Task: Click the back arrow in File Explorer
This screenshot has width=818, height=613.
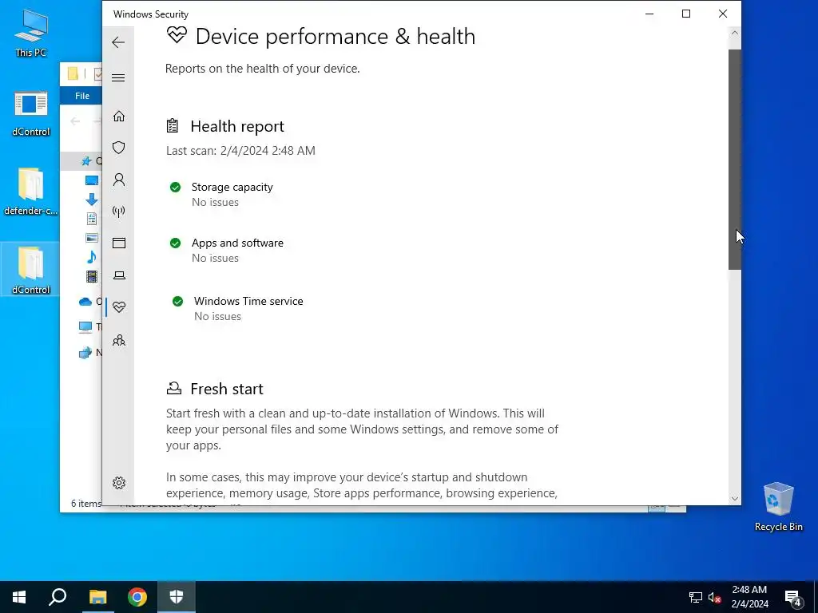Action: 75,121
